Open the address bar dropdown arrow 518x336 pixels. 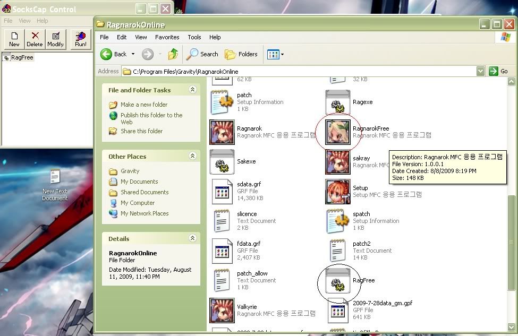(x=480, y=71)
